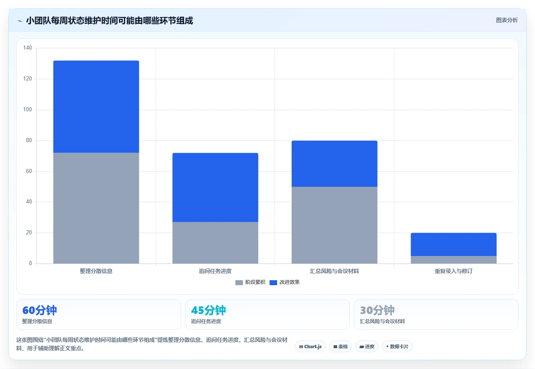Screen dimensions: 535x369
Task: Click the gray segment of the 追问任务进度 bar
Action: tap(215, 243)
